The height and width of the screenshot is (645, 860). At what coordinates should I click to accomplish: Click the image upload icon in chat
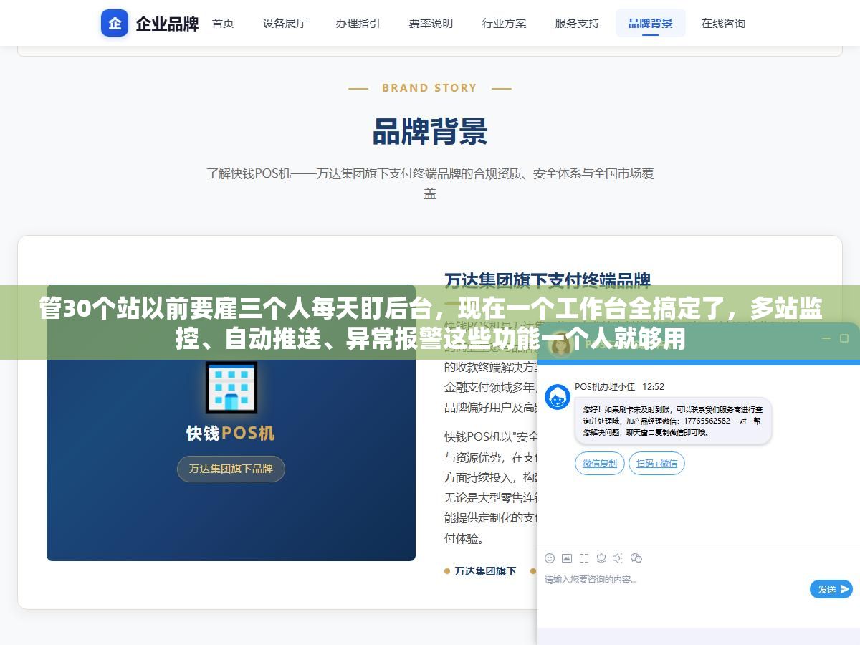567,558
